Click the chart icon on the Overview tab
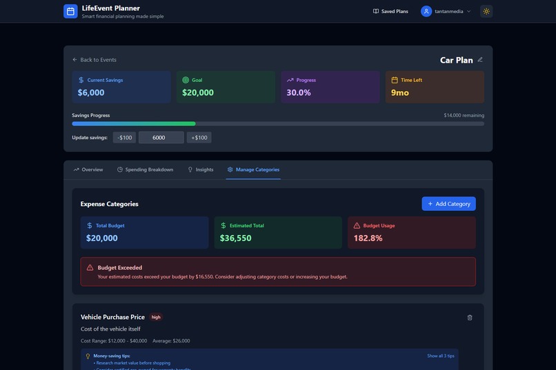The height and width of the screenshot is (370, 556). 77,169
